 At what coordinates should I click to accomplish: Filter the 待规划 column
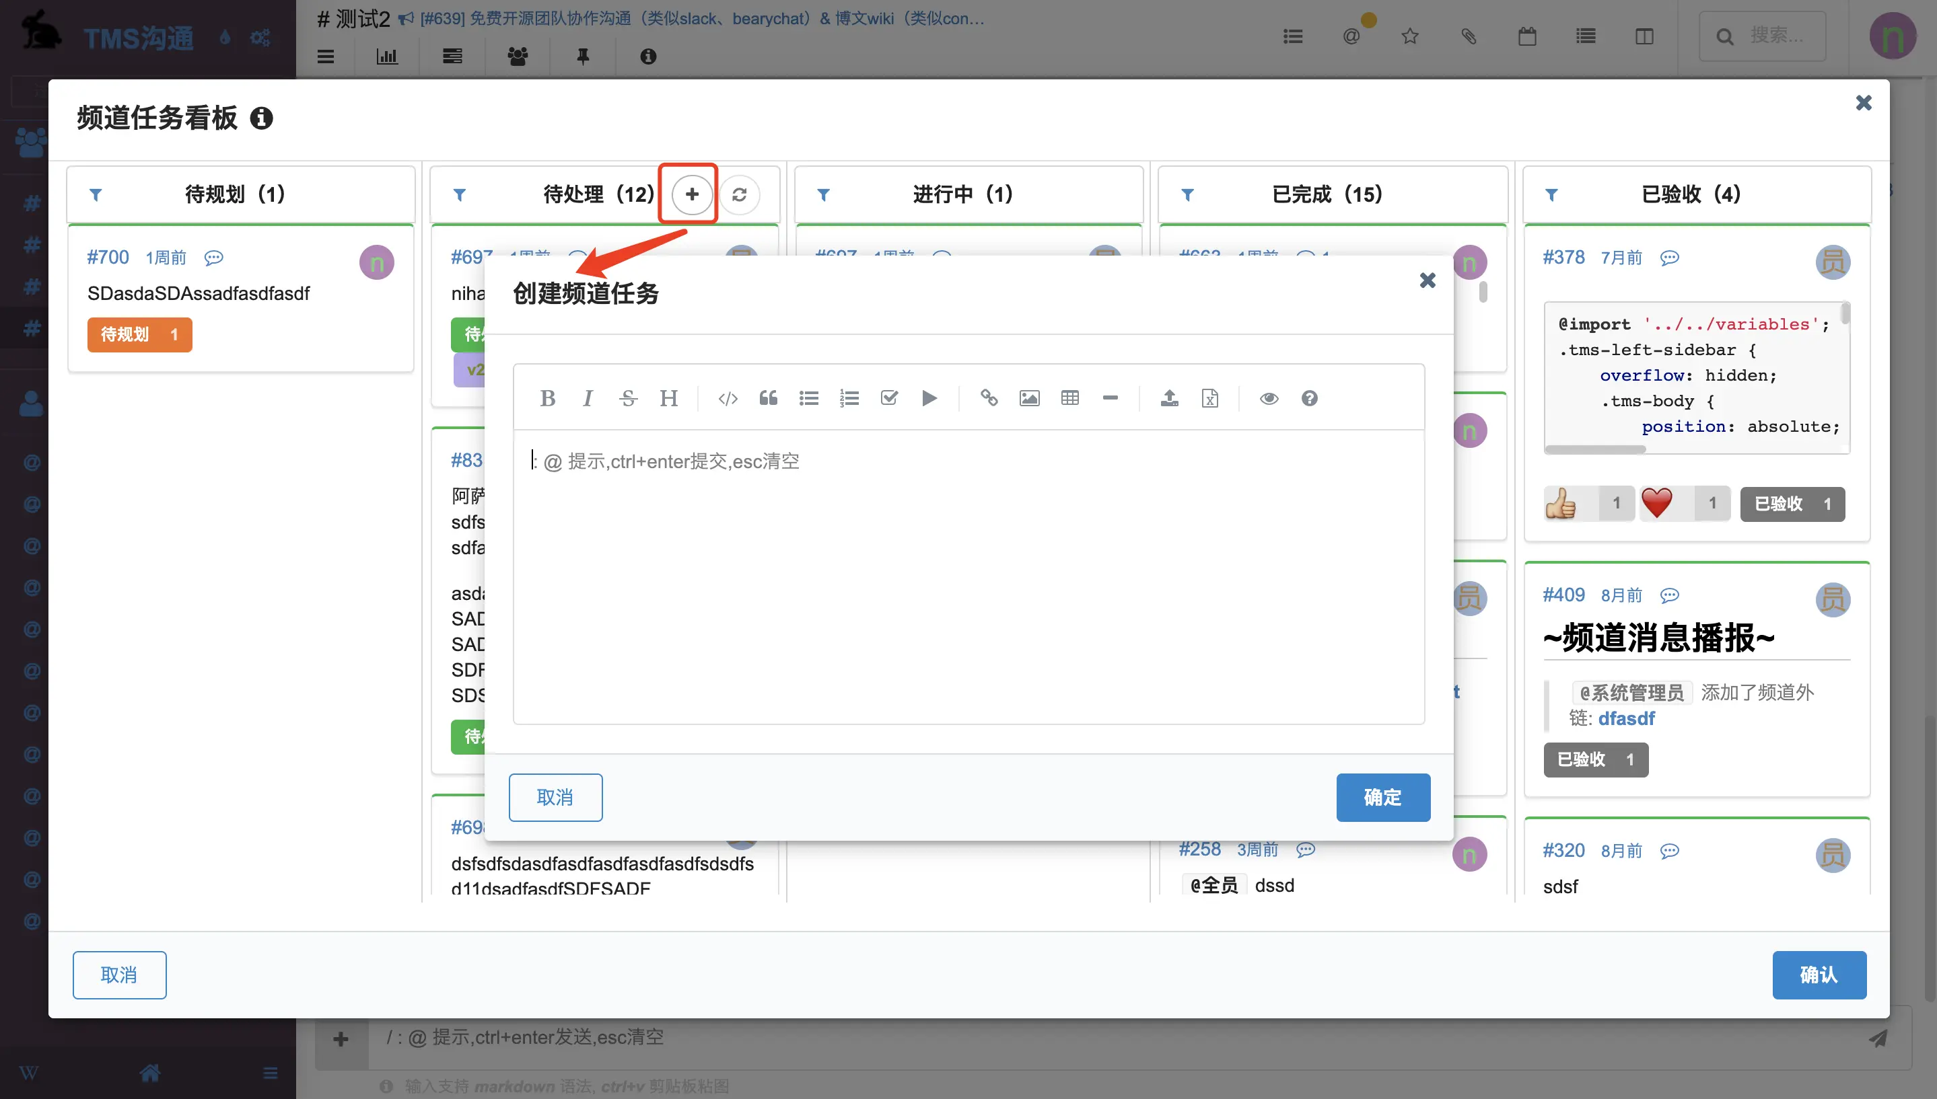(96, 195)
